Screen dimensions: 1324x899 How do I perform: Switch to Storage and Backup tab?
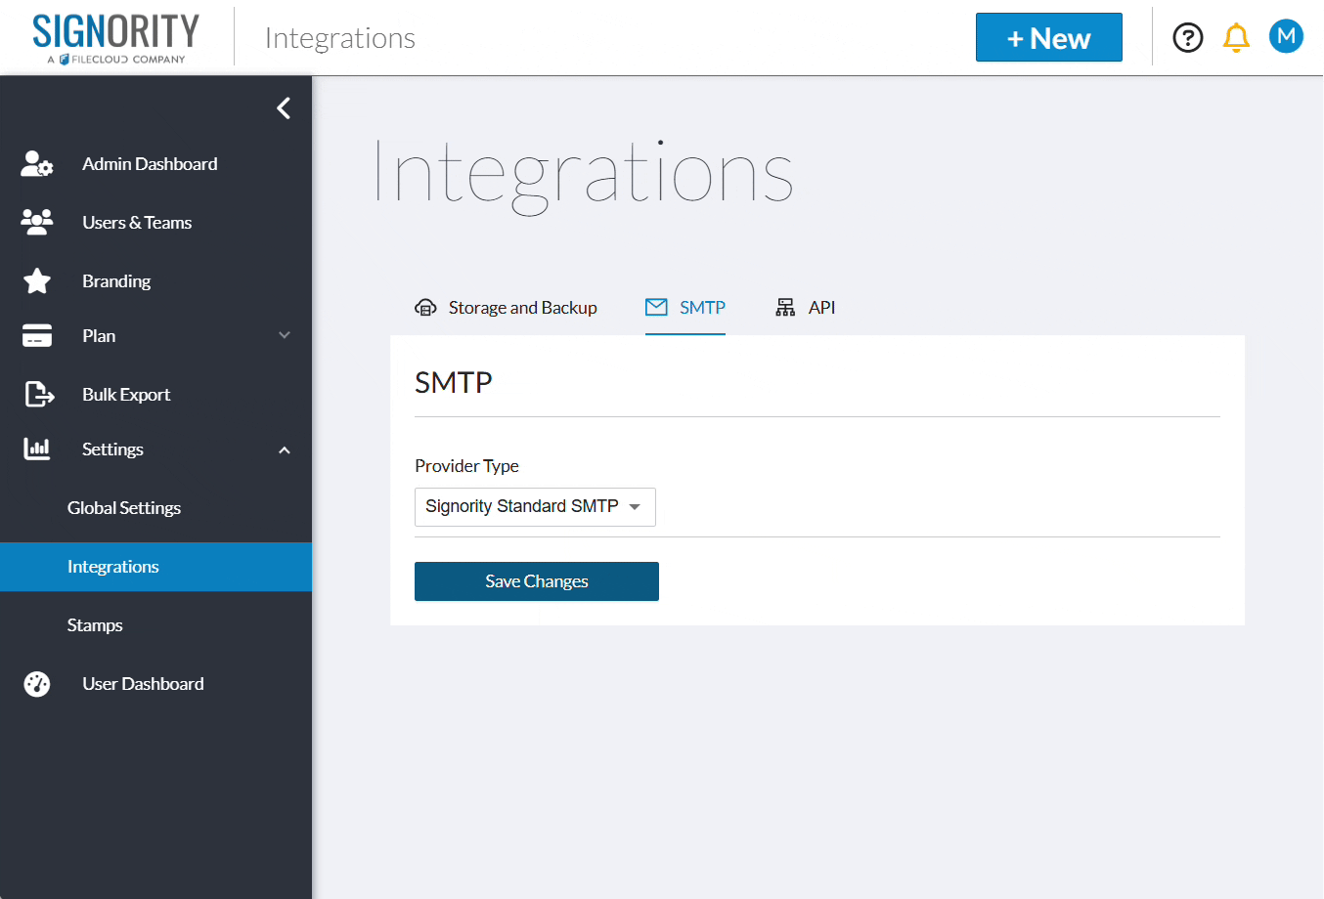507,308
